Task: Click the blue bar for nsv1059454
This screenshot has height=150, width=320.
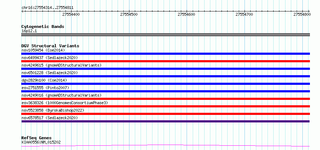Action: [165, 54]
